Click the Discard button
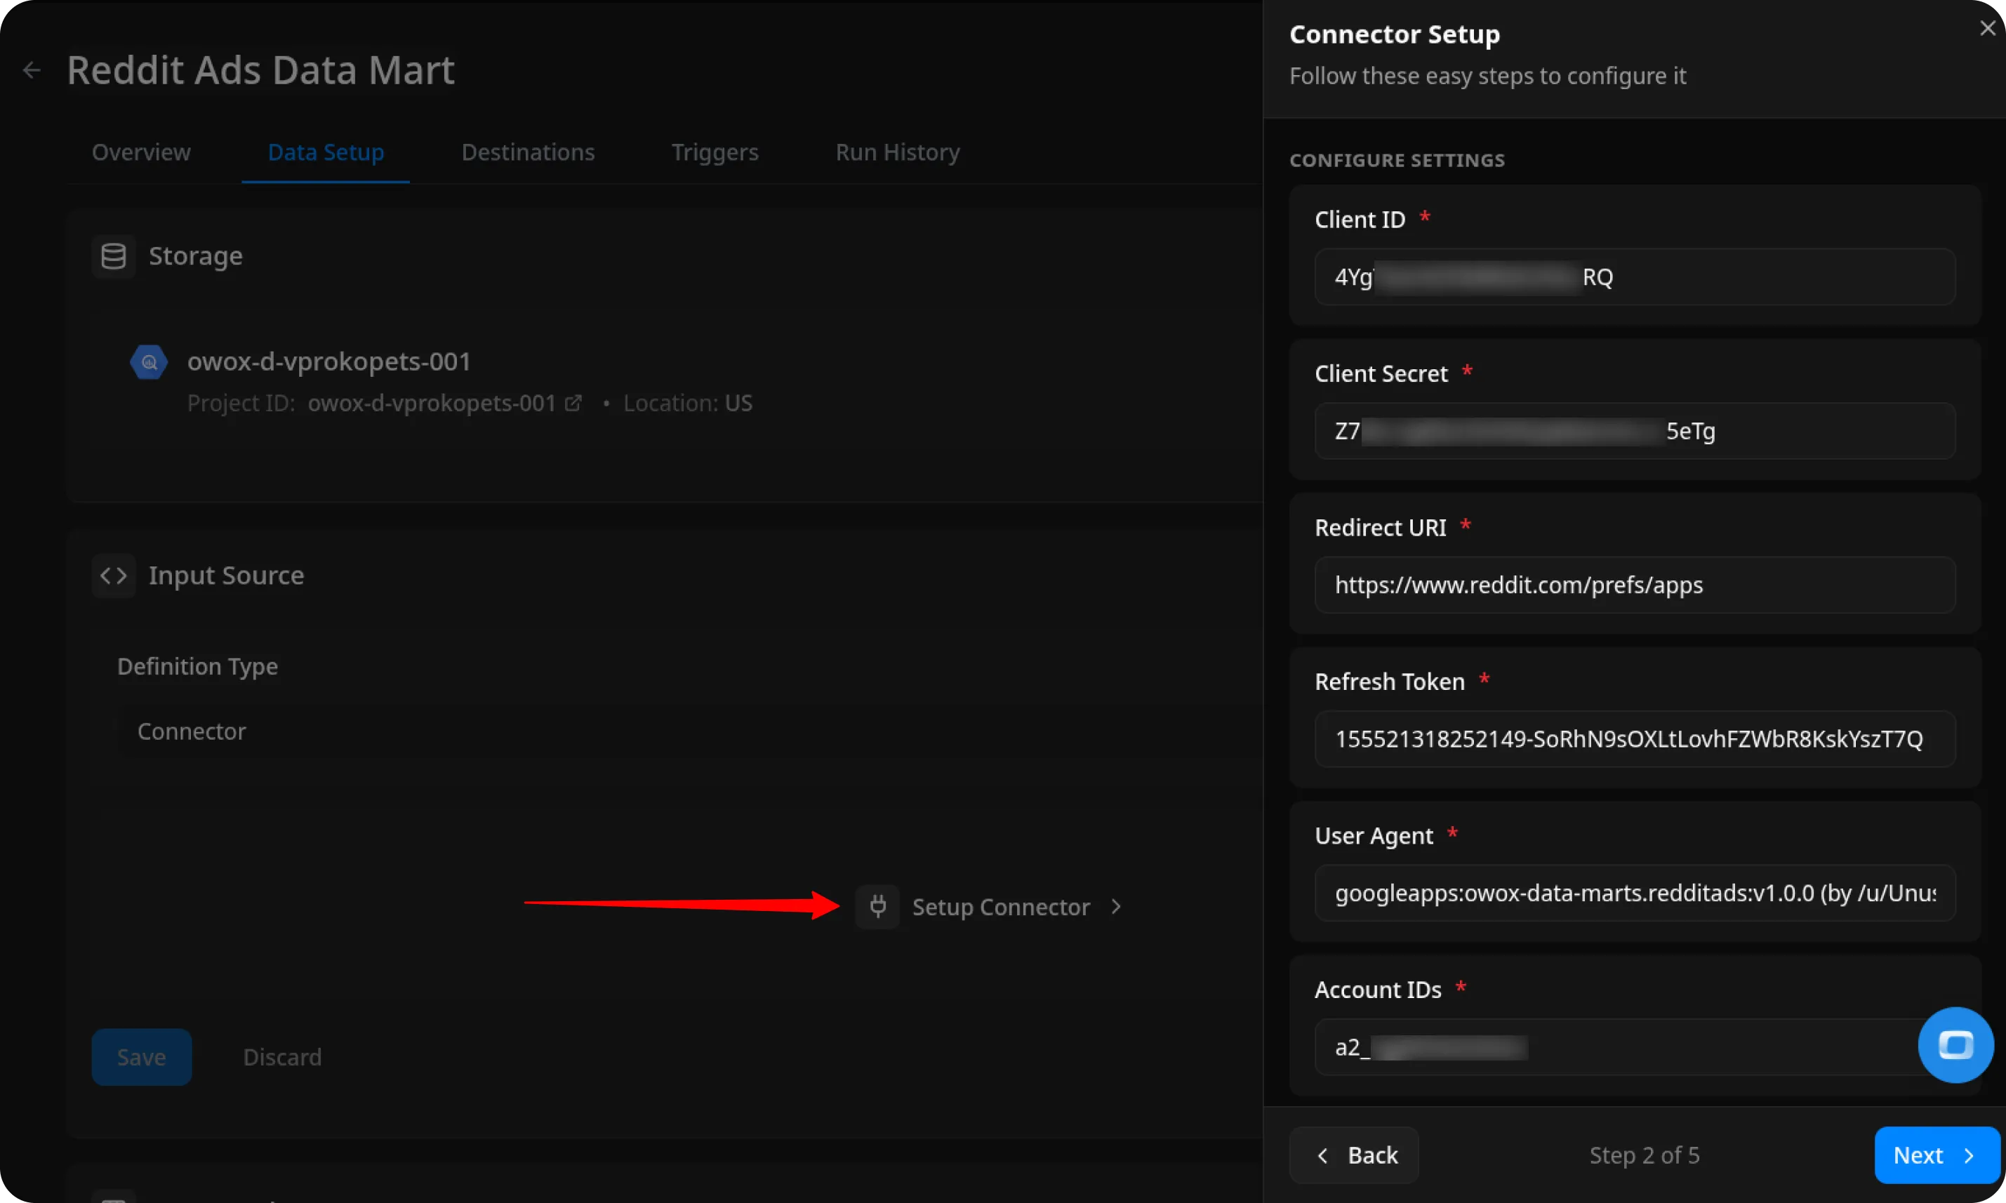Viewport: 2006px width, 1203px height. (282, 1057)
